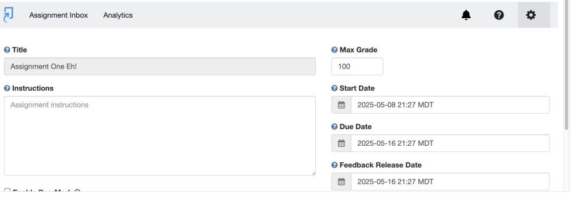
Task: Click help icon beside Start Date
Action: click(x=334, y=88)
